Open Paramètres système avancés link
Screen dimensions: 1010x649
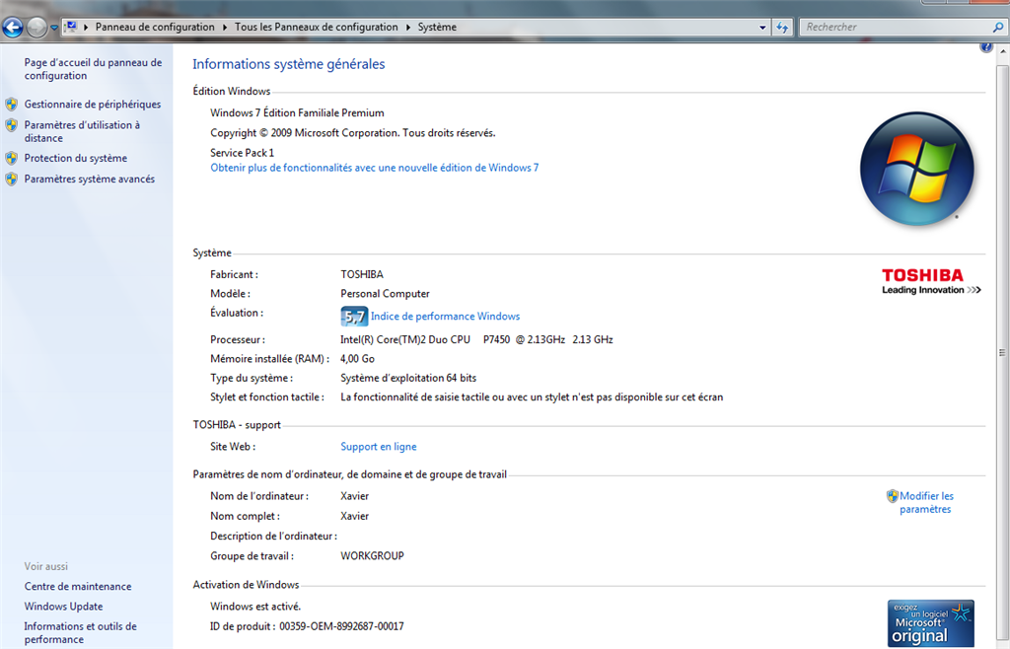click(x=90, y=179)
